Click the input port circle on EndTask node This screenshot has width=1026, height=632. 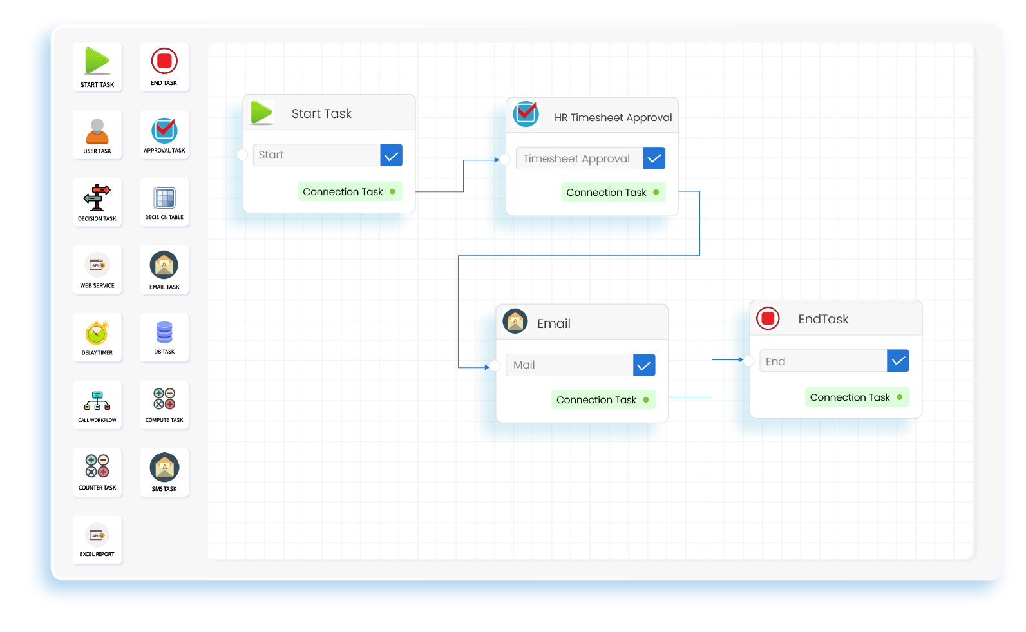coord(749,361)
